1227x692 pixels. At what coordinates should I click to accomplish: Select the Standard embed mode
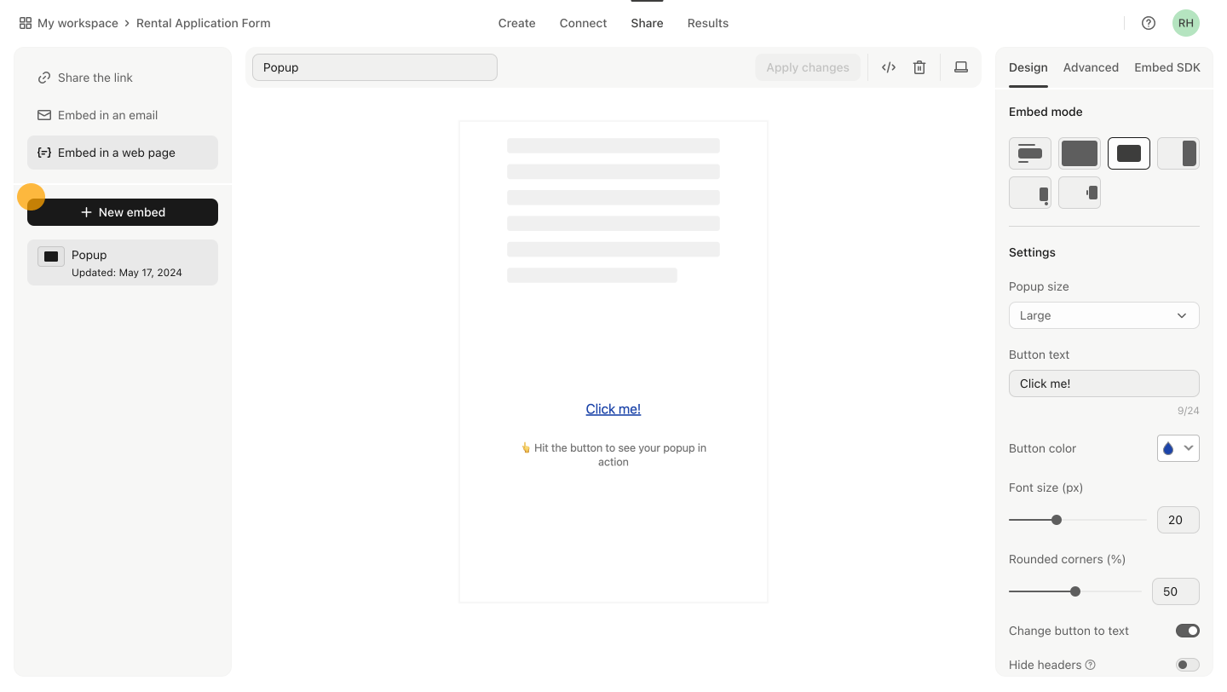pos(1030,153)
